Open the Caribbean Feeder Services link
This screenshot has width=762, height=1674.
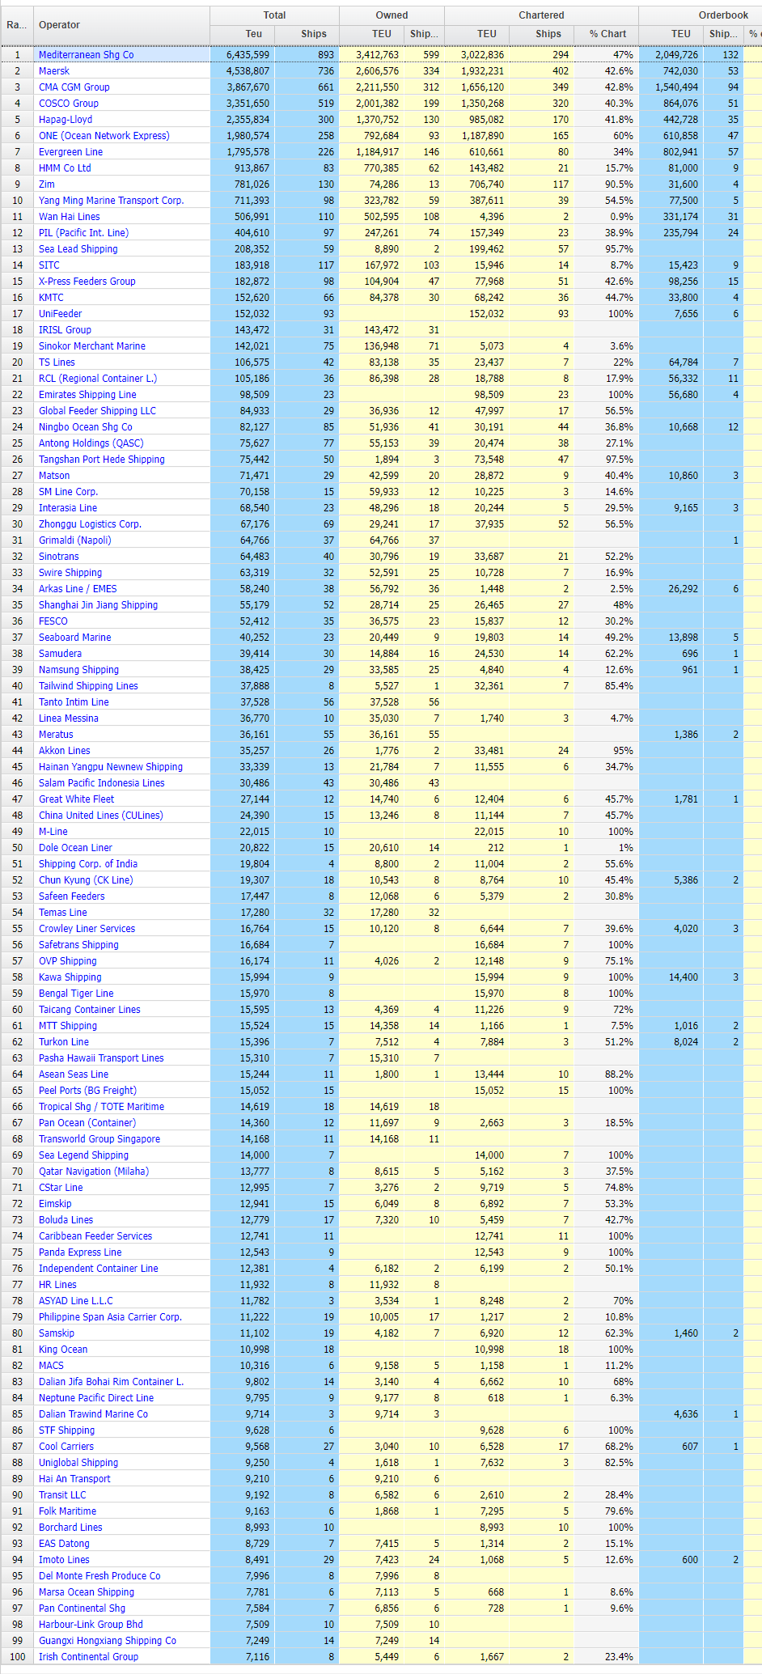click(95, 1236)
